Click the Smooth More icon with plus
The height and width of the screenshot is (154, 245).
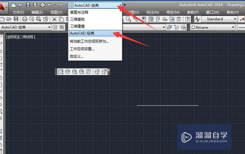(x=75, y=72)
